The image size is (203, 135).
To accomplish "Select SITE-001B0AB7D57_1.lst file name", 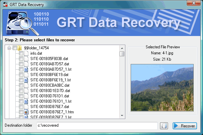I will pyautogui.click(x=51, y=69).
